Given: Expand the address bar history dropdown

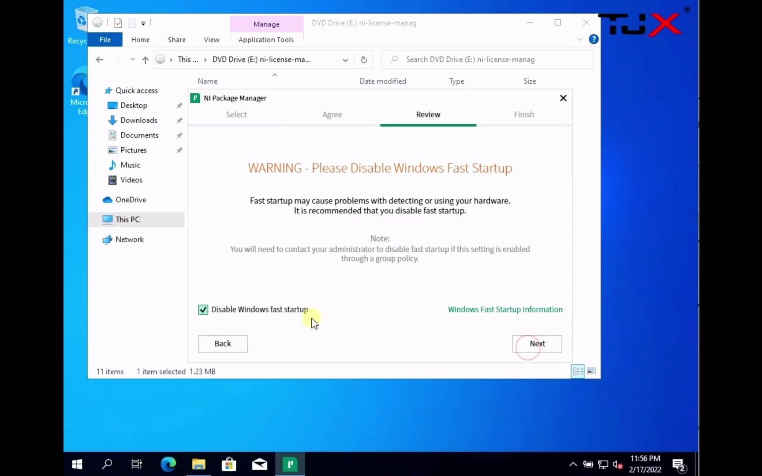Looking at the screenshot, I should tap(345, 60).
